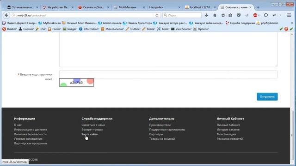Go back with the browser back arrow
This screenshot has height=166, width=296.
6,15
